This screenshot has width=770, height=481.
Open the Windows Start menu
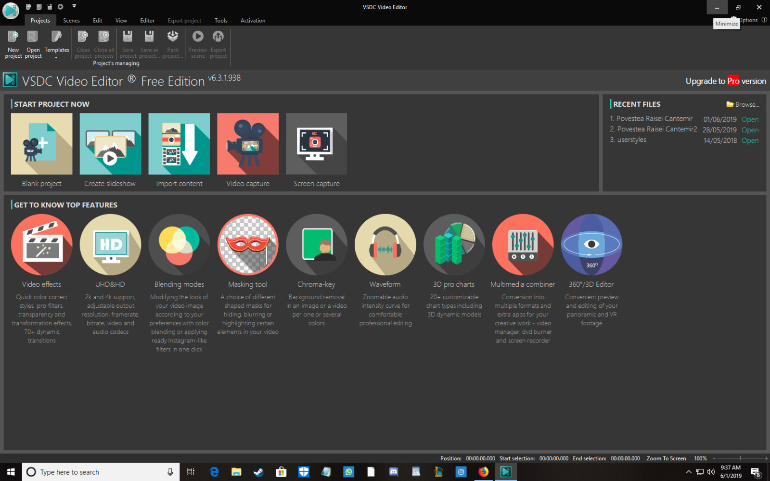tap(11, 472)
